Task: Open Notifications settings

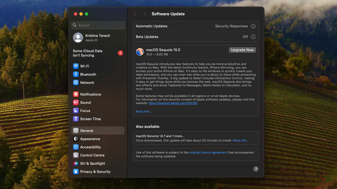Action: [90, 94]
